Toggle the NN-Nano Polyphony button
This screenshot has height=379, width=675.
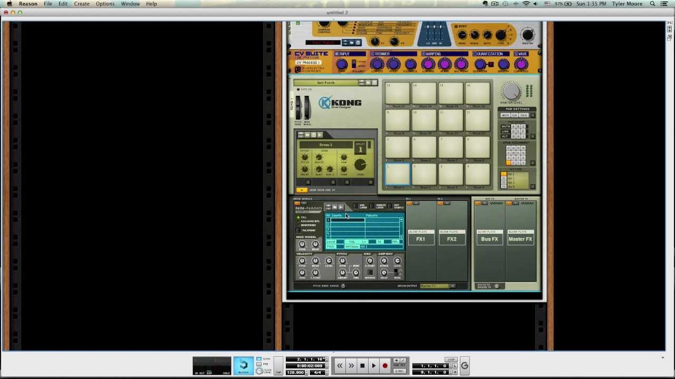coord(298,230)
